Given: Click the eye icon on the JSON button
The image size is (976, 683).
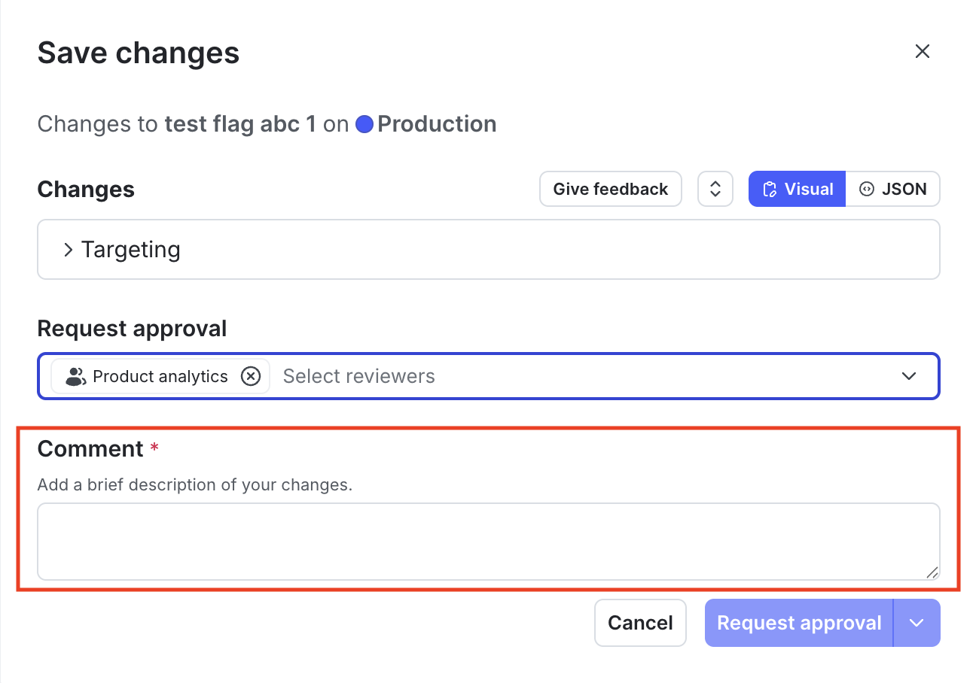Looking at the screenshot, I should pyautogui.click(x=867, y=189).
